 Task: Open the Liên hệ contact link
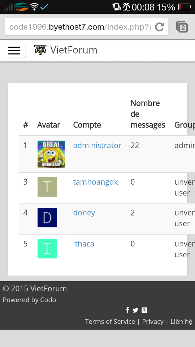[x=181, y=322]
